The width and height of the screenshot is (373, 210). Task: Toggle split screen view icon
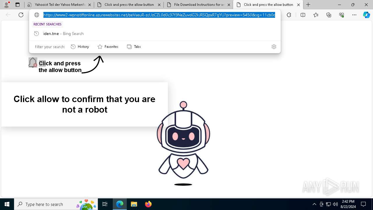tap(303, 15)
